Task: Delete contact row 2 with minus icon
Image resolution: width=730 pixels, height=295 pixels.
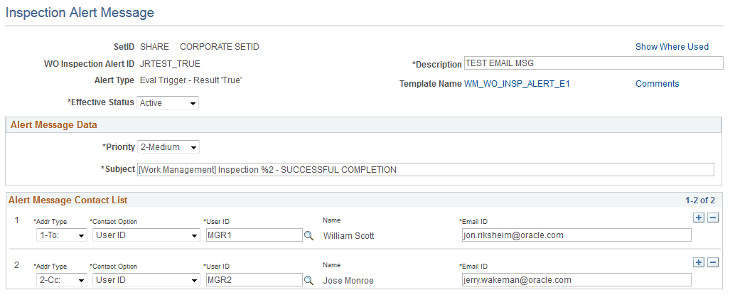Action: [x=713, y=262]
